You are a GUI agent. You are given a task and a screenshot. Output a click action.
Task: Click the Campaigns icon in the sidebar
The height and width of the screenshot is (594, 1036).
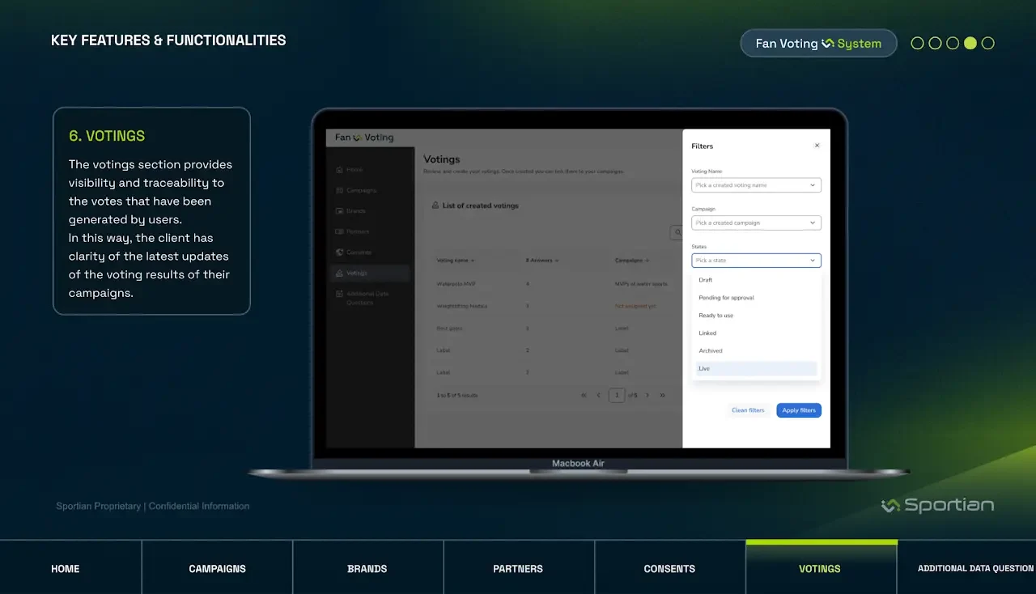point(339,190)
